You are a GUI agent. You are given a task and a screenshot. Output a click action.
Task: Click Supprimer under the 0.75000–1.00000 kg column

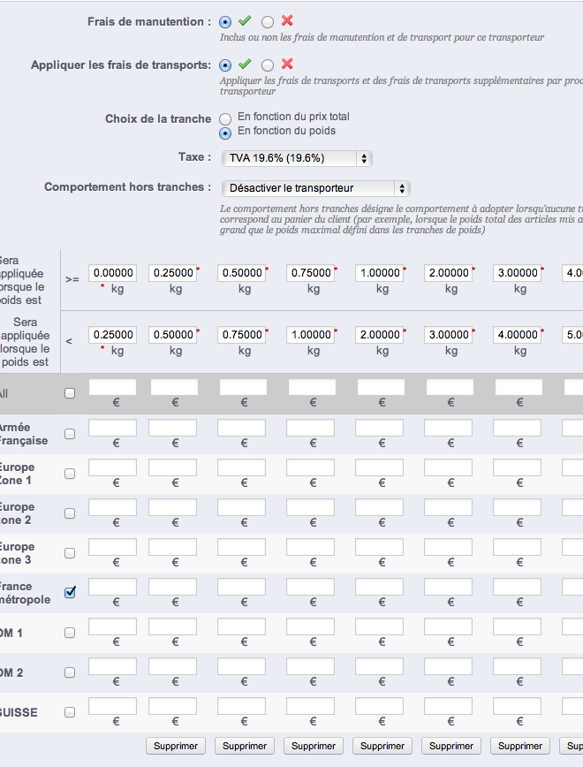point(314,746)
